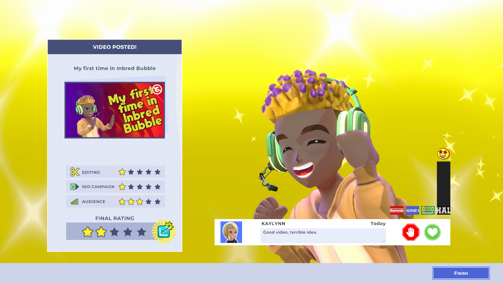This screenshot has height=283, width=503.
Task: Click the Honey sponsor logo
Action: tap(412, 210)
